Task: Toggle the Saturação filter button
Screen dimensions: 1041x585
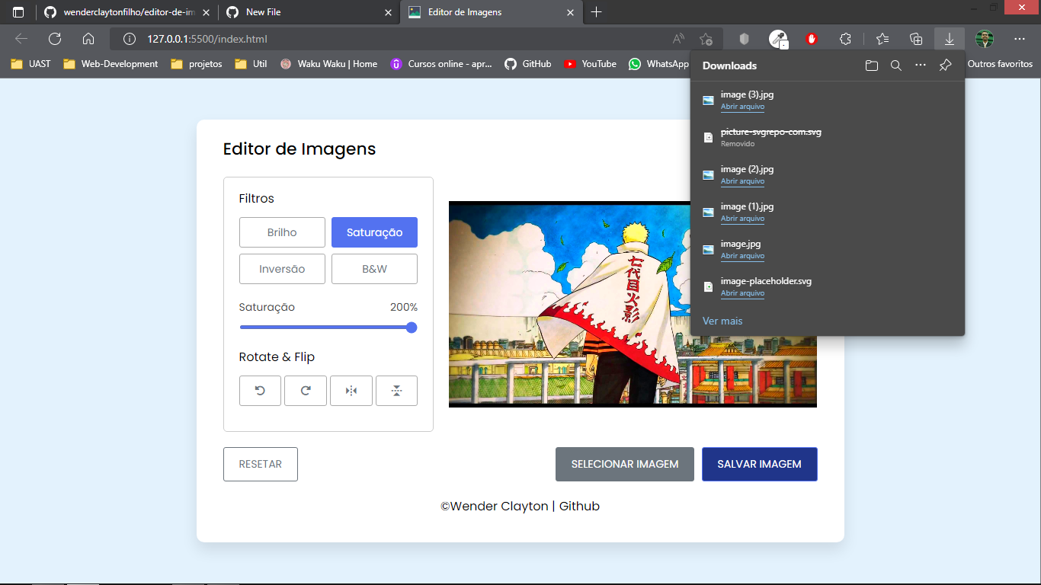Action: click(x=374, y=232)
